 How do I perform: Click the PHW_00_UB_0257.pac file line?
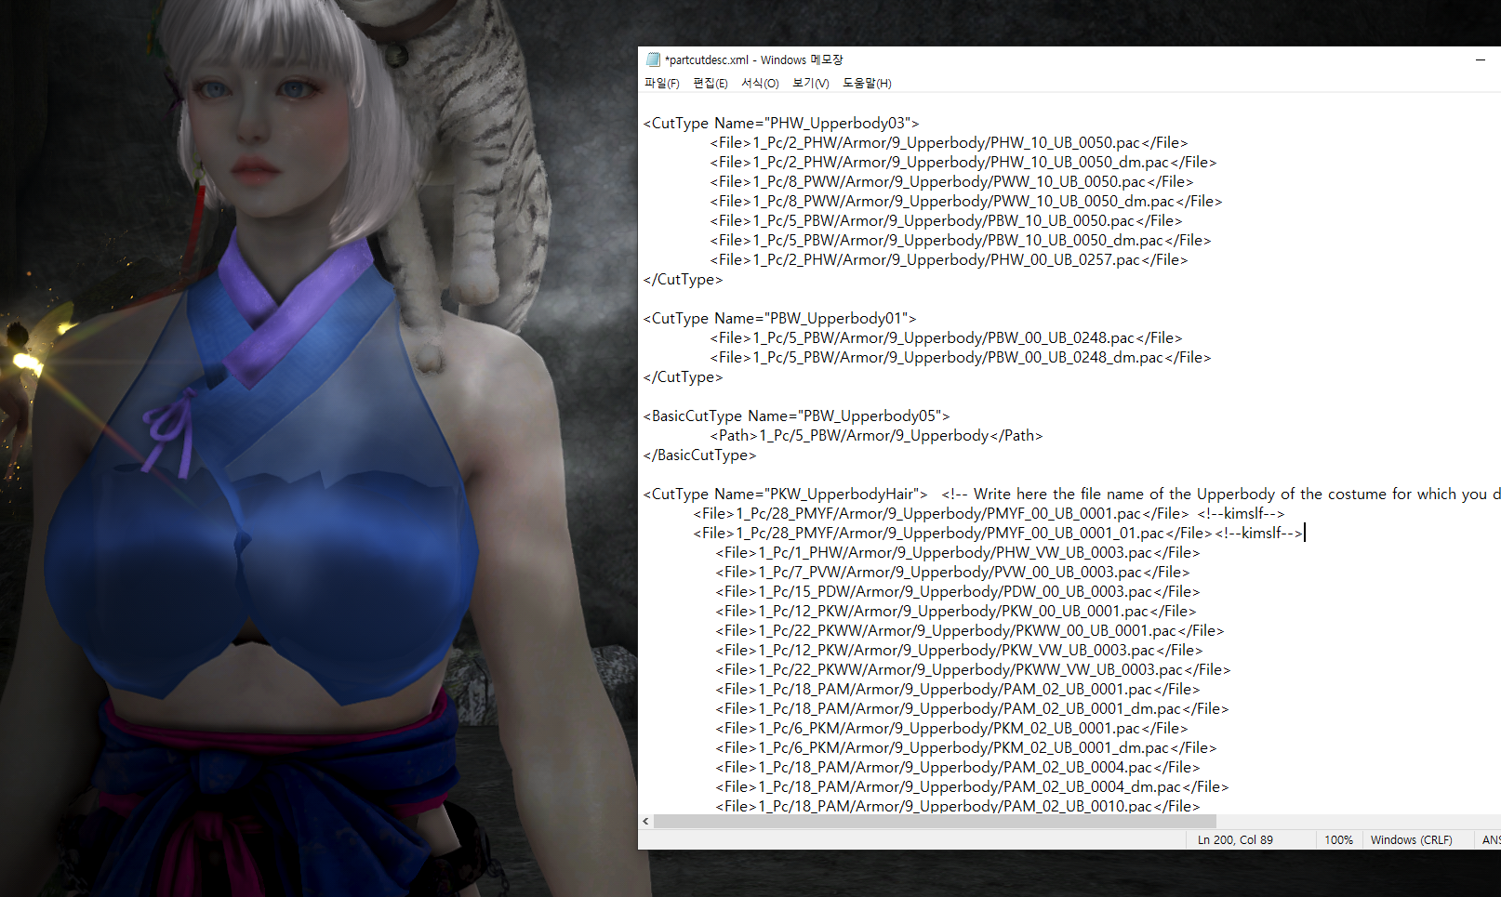click(x=949, y=259)
